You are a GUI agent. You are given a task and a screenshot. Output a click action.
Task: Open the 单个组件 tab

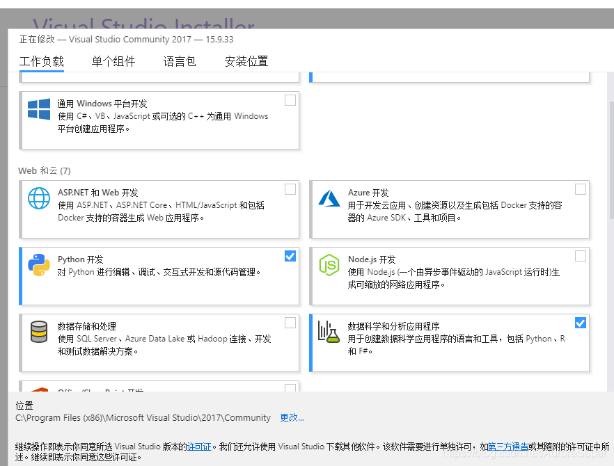pyautogui.click(x=113, y=61)
